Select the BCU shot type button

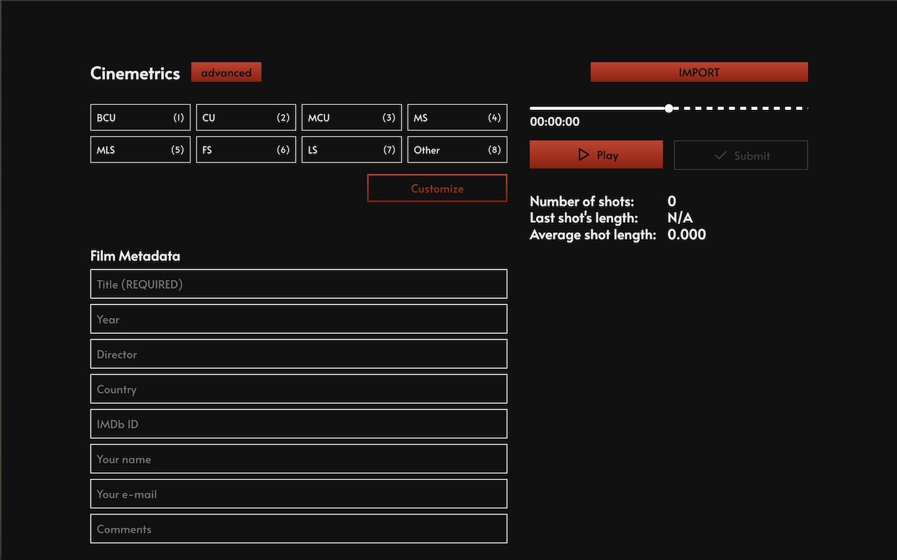(x=140, y=117)
